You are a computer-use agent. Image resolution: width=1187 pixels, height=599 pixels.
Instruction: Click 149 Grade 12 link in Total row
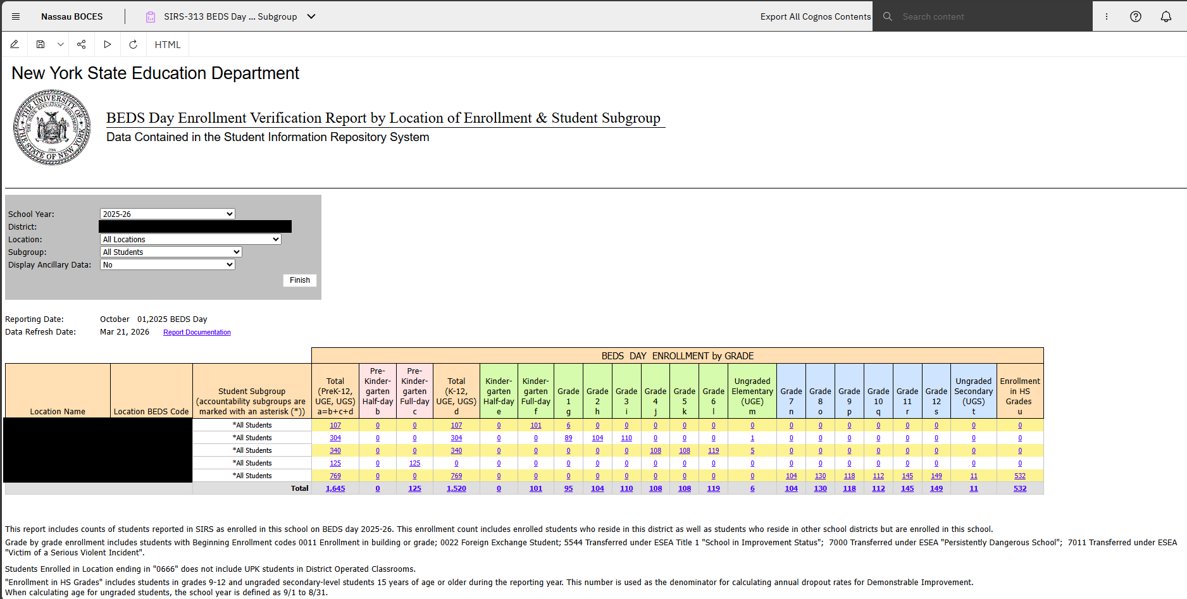coord(936,488)
